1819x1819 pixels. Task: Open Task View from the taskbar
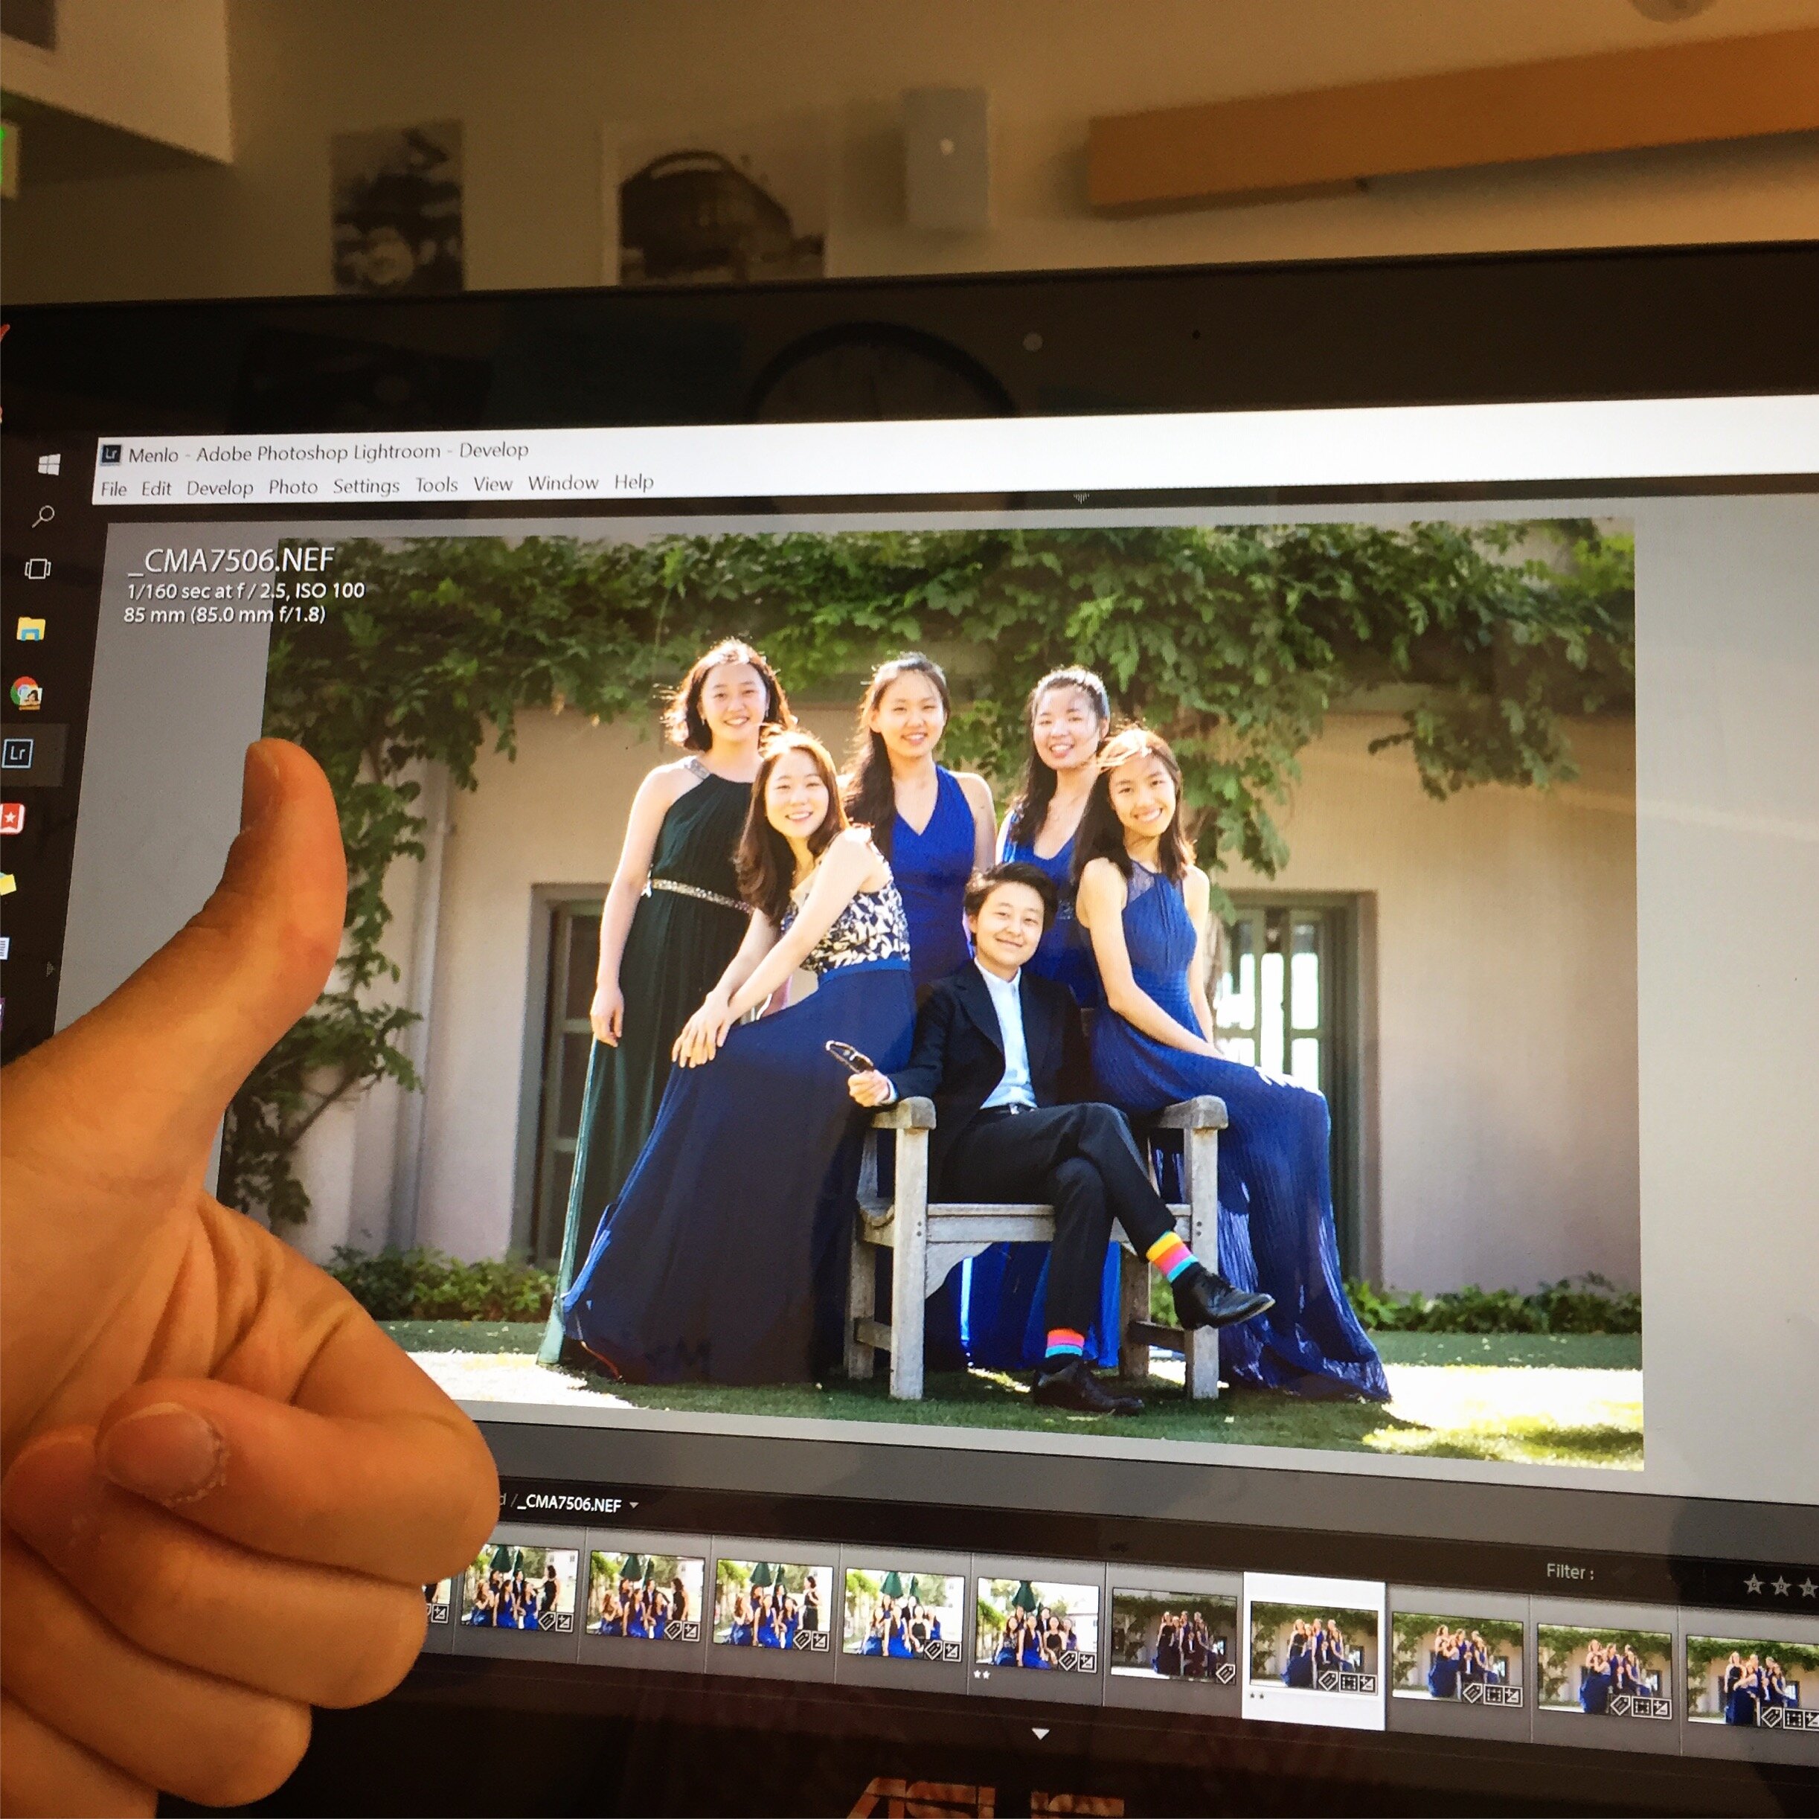pos(38,568)
